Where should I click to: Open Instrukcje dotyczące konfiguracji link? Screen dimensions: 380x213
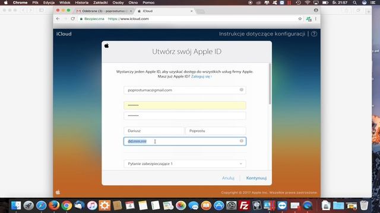[262, 34]
